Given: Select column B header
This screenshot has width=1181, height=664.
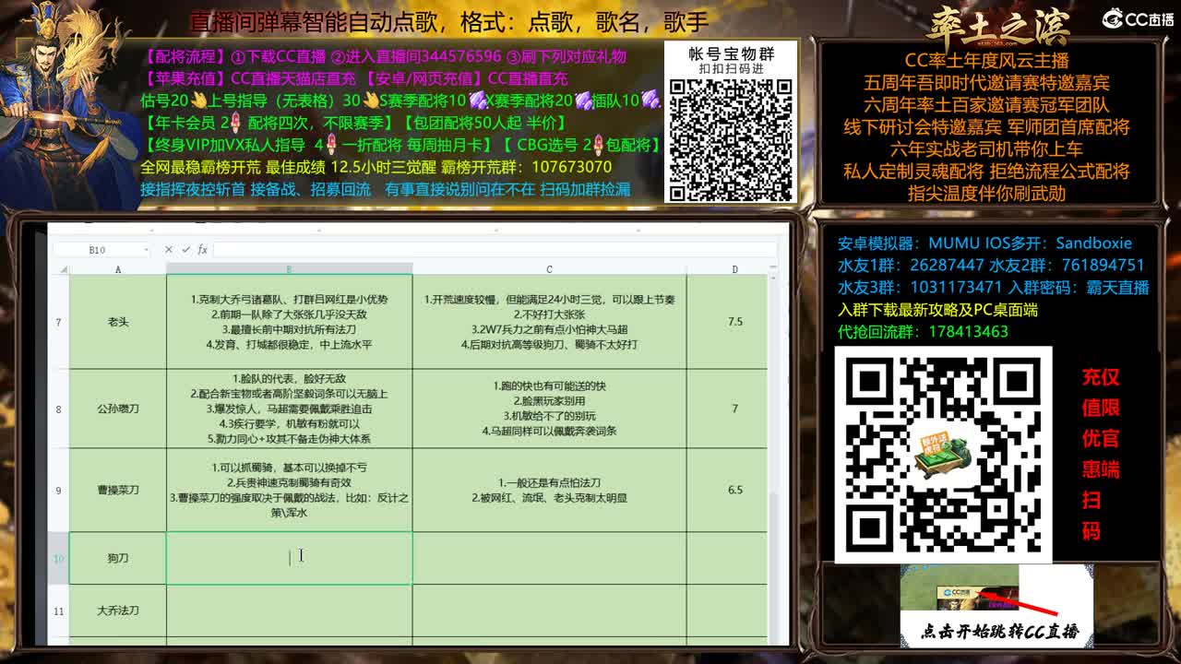Looking at the screenshot, I should (x=289, y=269).
